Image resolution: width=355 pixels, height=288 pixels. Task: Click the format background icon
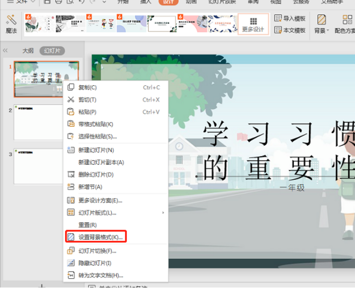click(x=71, y=237)
